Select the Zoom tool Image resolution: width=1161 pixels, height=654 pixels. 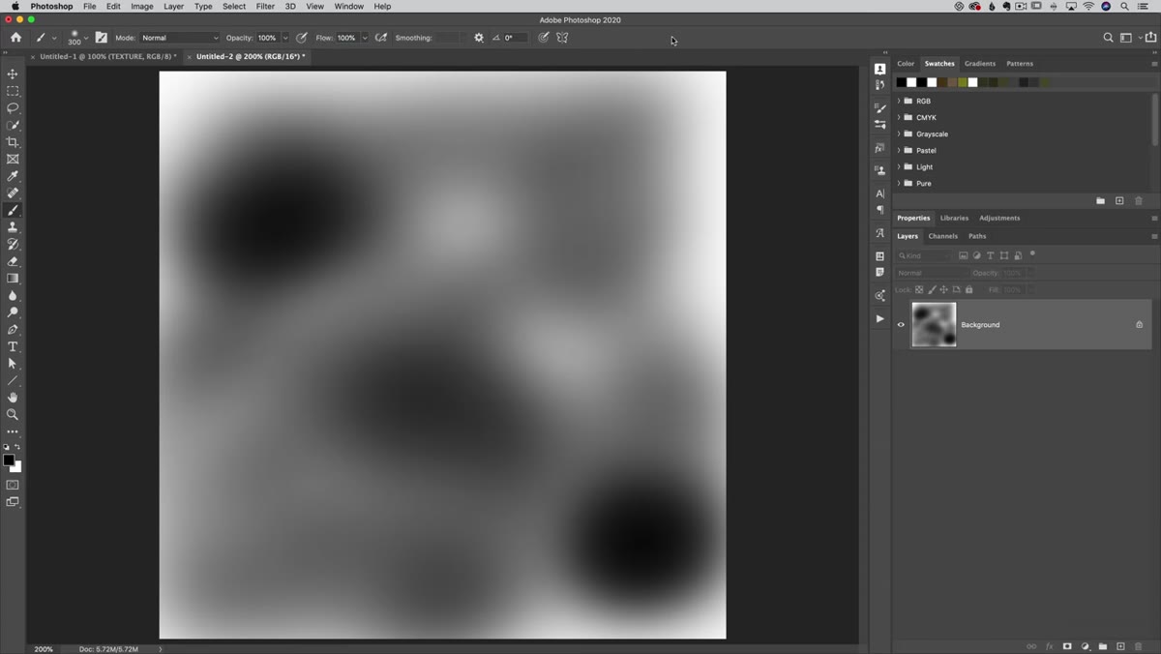tap(13, 414)
